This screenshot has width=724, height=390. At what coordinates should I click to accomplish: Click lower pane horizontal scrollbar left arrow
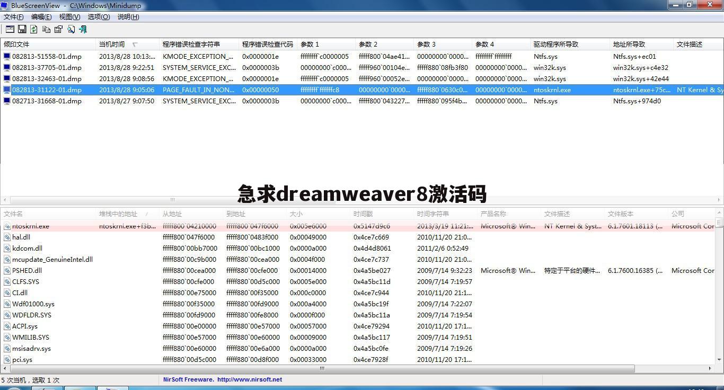[x=4, y=368]
